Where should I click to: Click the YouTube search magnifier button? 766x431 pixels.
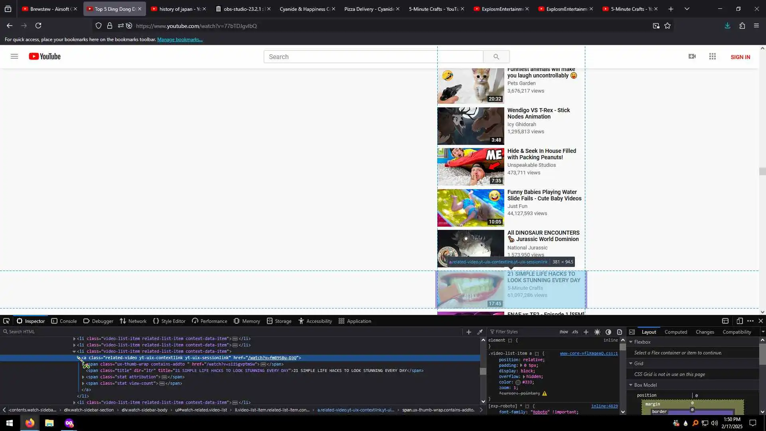496,57
